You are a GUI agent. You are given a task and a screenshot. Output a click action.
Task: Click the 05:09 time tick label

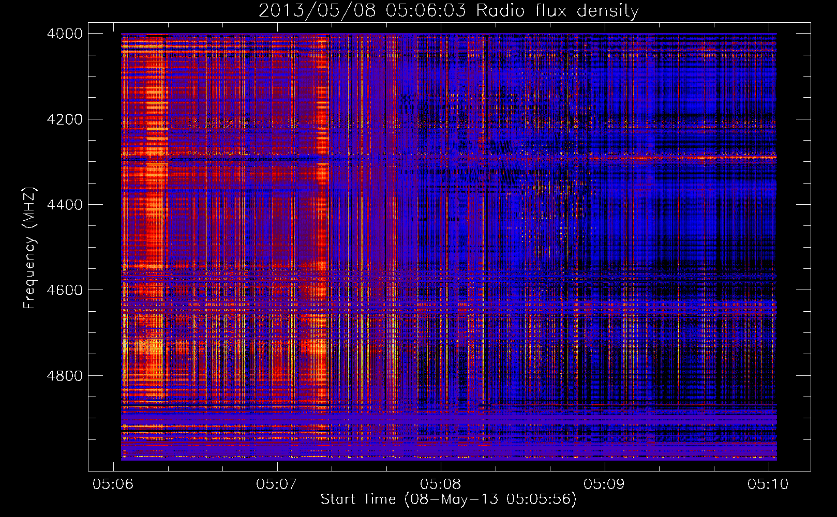(604, 484)
